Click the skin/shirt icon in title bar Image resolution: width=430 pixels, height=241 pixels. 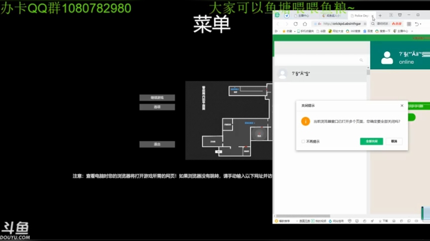[400, 15]
